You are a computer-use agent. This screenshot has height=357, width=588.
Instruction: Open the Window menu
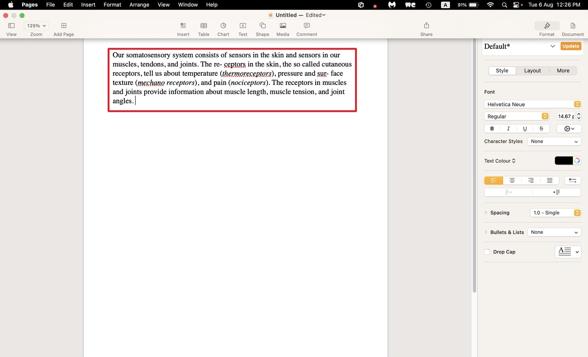(x=188, y=5)
